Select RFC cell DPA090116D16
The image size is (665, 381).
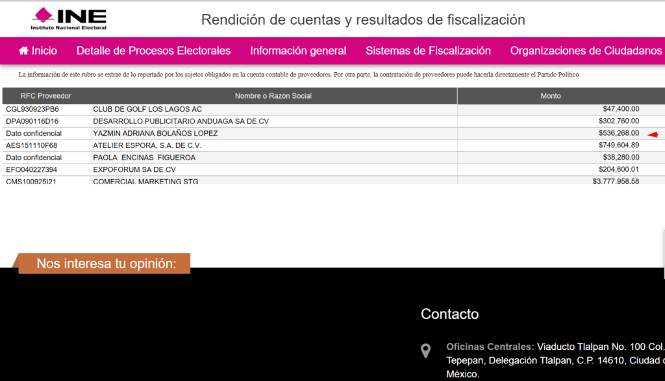point(32,121)
